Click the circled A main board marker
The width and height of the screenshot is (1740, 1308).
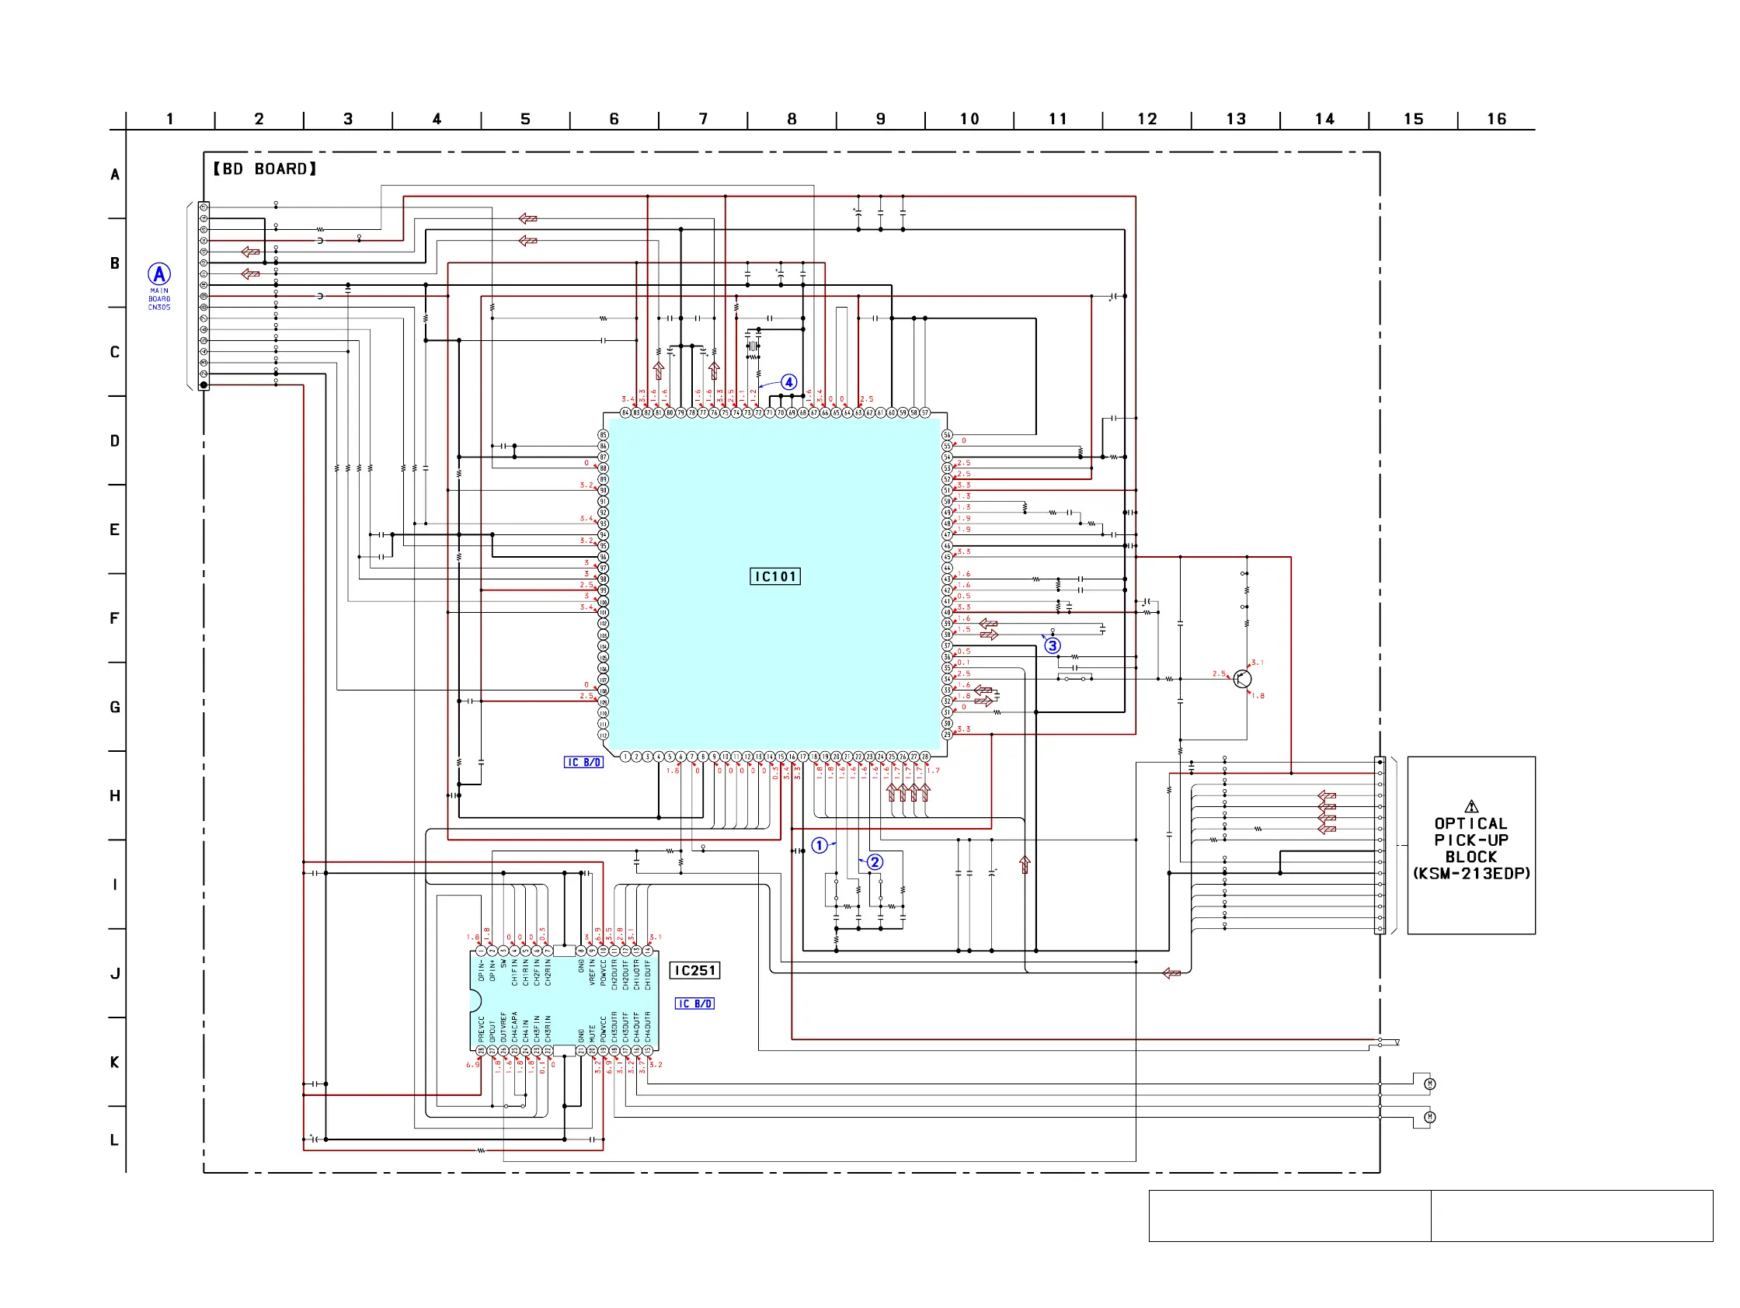pos(159,273)
